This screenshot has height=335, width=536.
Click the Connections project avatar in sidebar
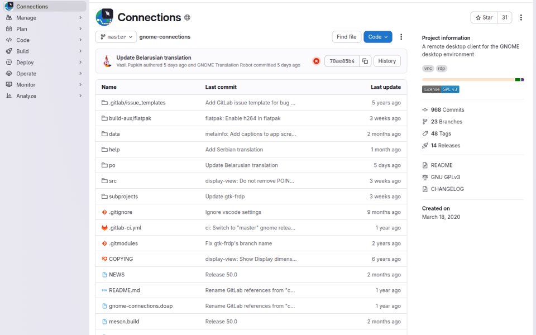9,6
